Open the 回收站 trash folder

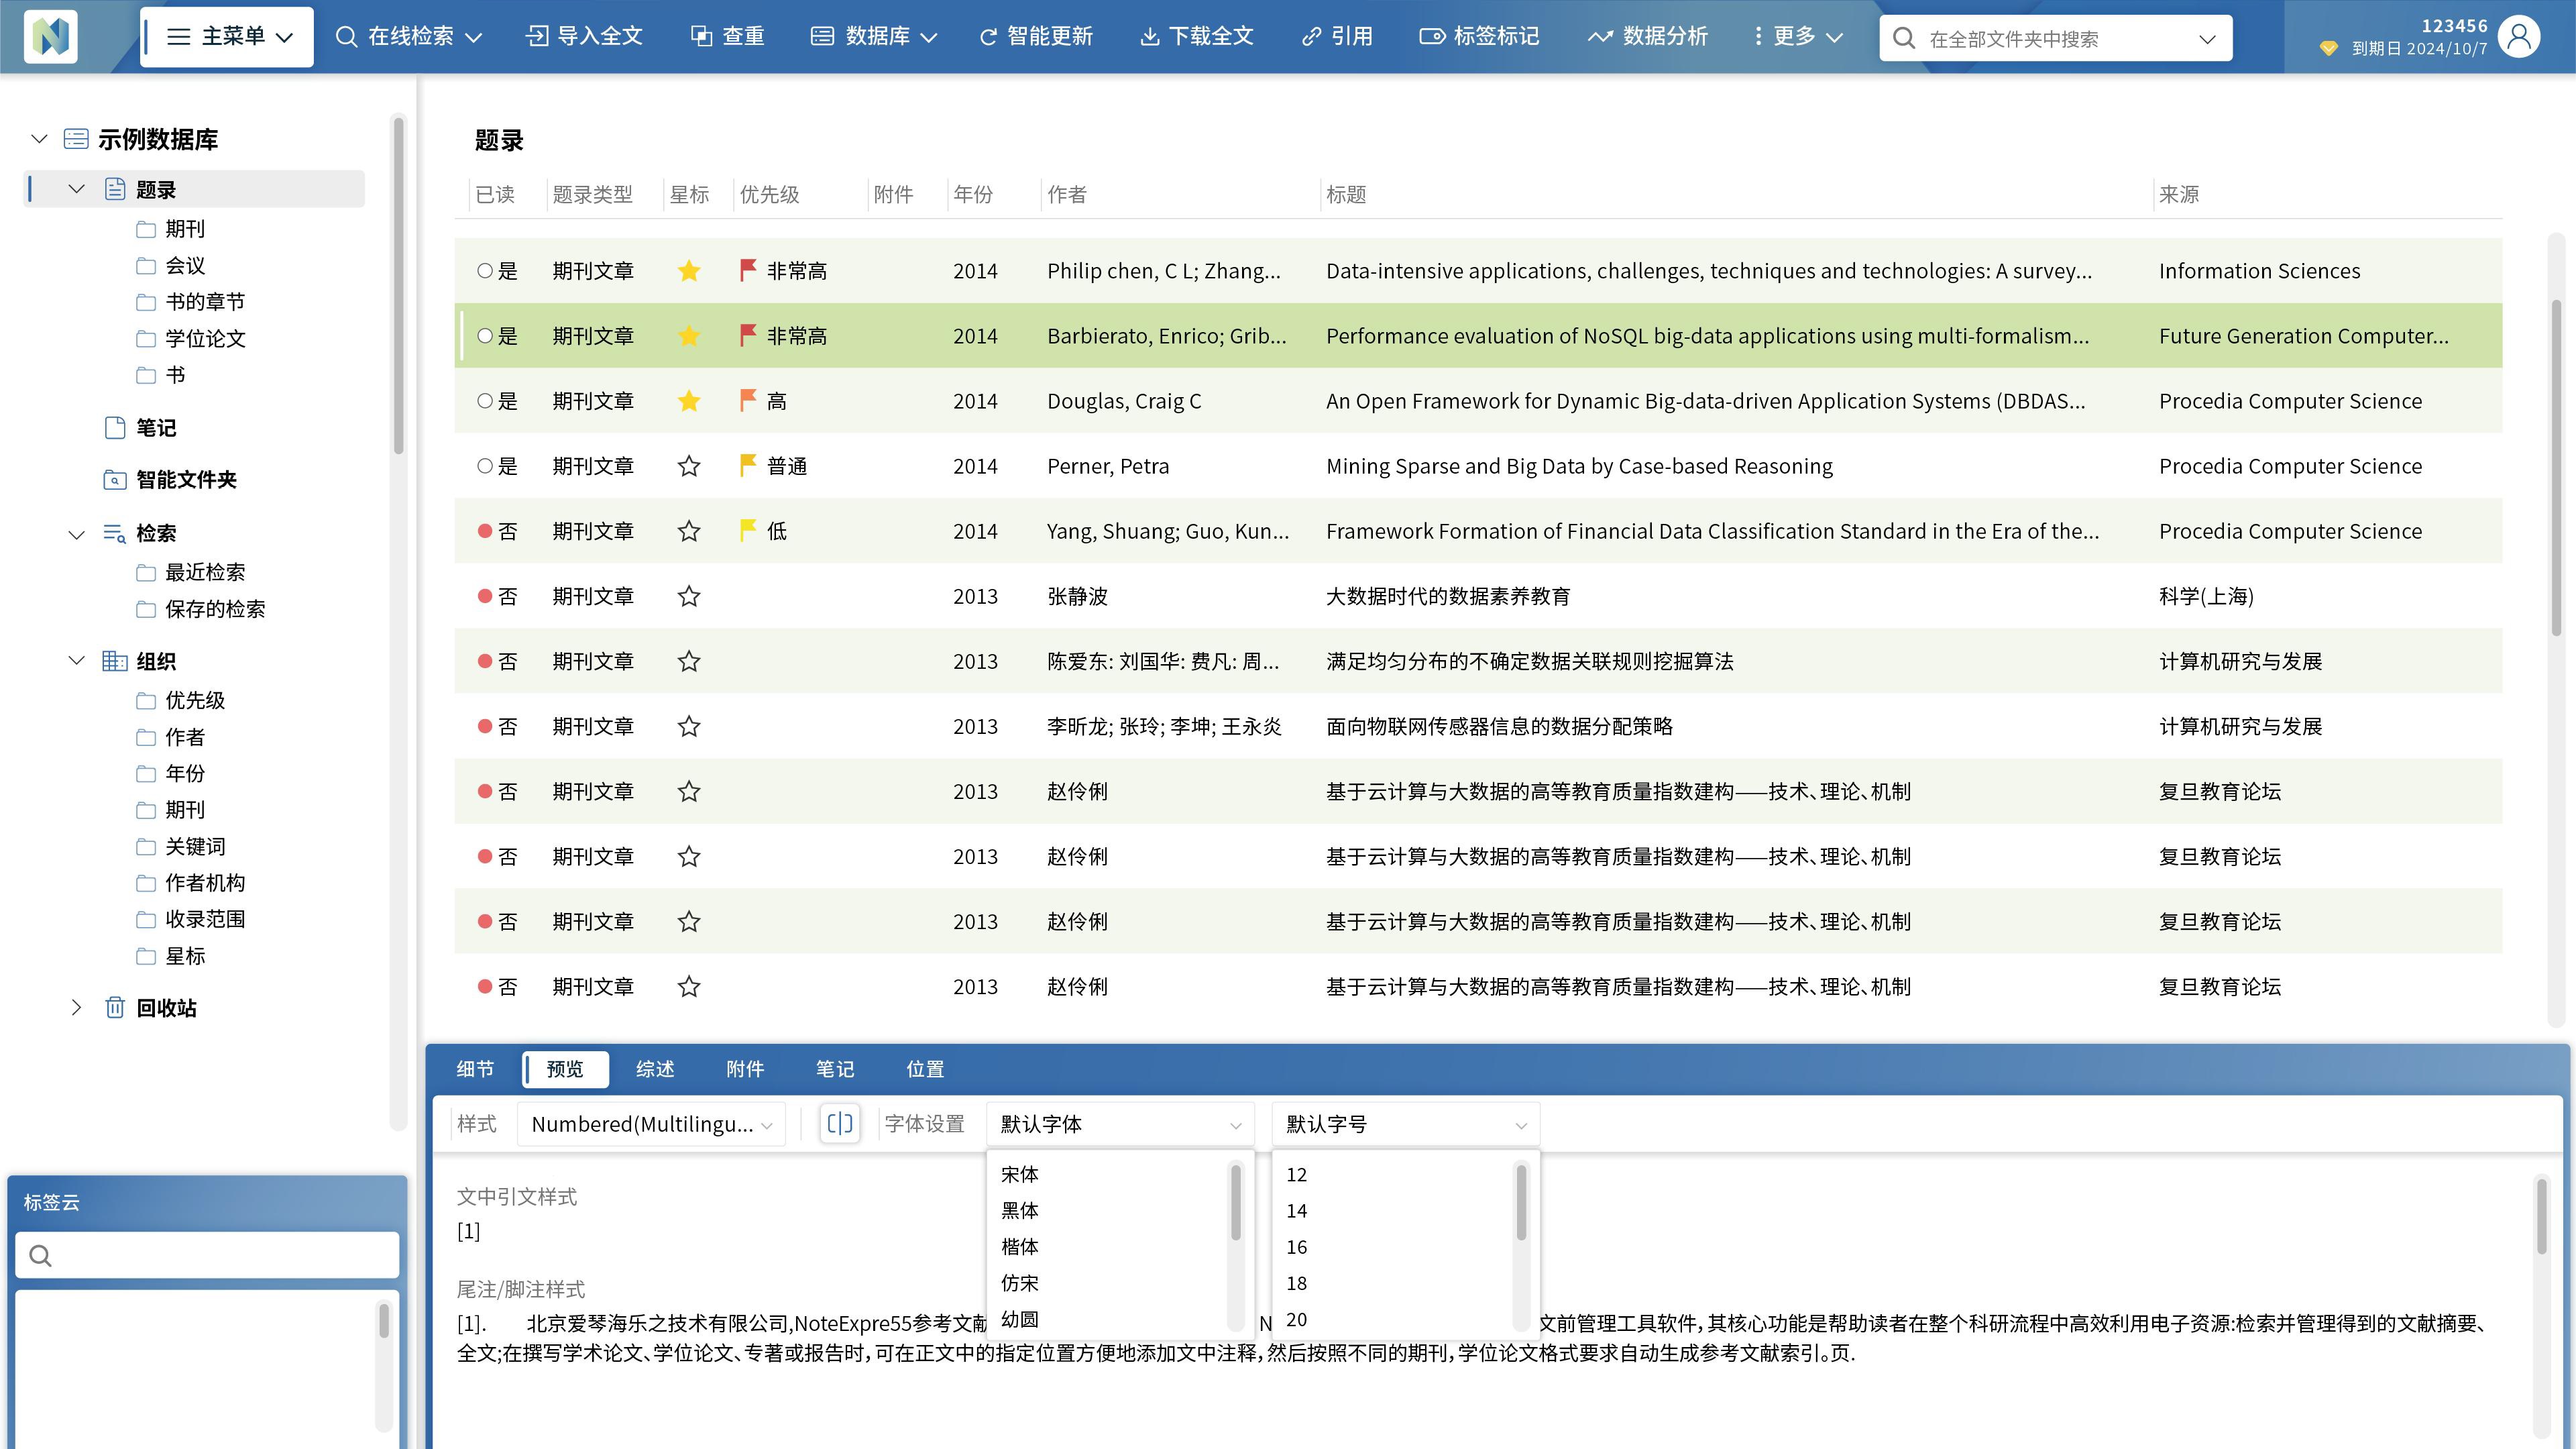click(166, 1008)
